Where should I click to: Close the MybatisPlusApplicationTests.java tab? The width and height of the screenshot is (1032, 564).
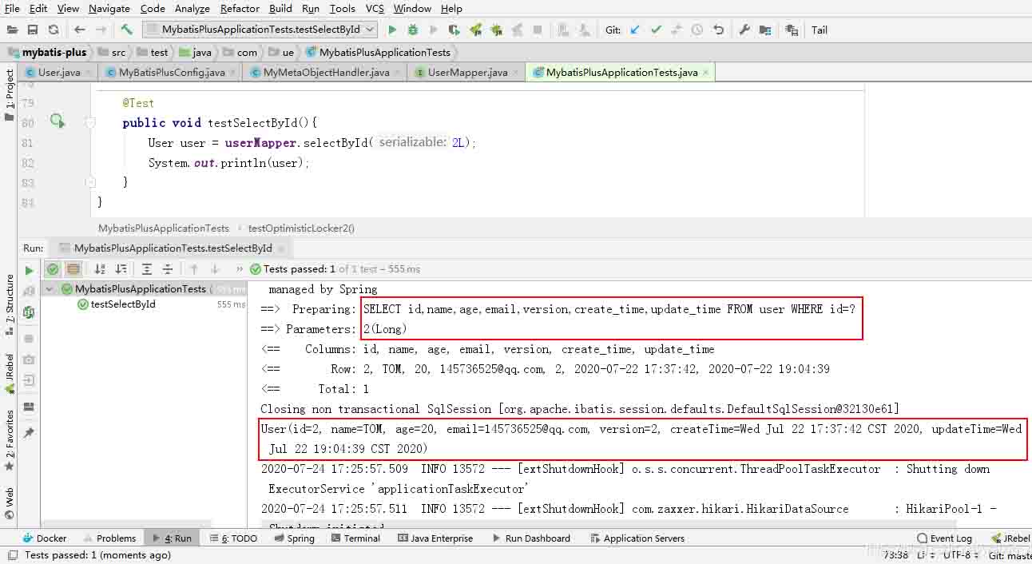[705, 73]
